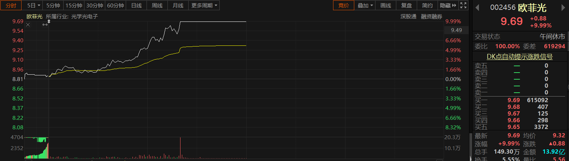Click the 融资融券 margin trading label
The width and height of the screenshot is (569, 161).
tap(431, 17)
